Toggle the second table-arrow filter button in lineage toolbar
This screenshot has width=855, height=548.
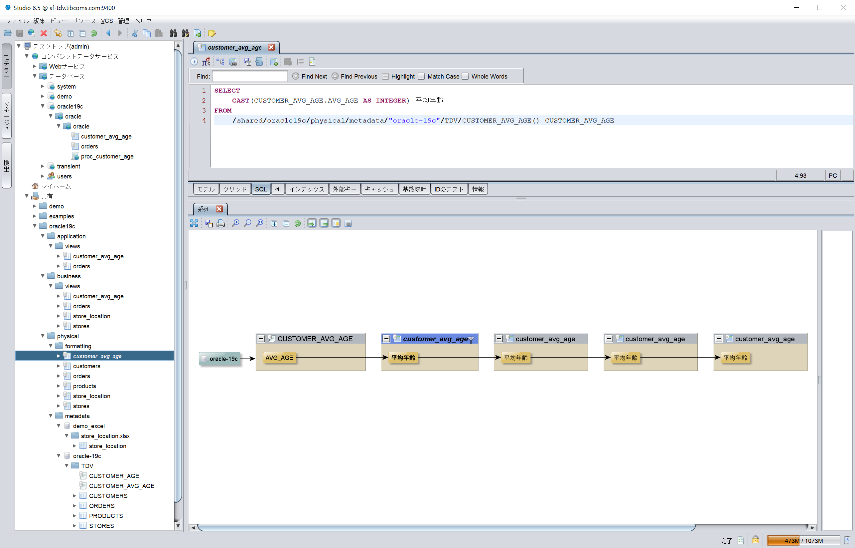click(x=324, y=223)
